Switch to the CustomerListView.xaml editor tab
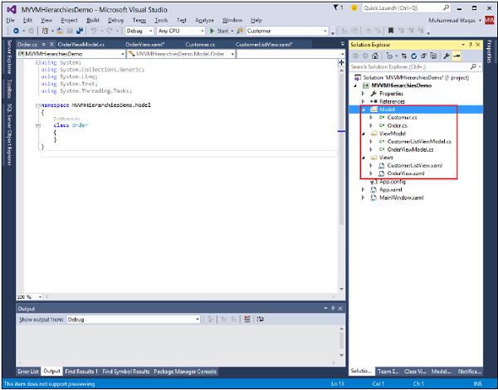The width and height of the screenshot is (498, 390). coord(264,45)
